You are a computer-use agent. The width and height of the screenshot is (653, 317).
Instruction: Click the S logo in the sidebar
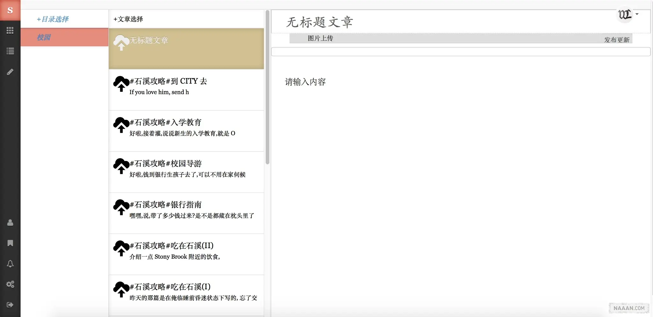(x=10, y=10)
